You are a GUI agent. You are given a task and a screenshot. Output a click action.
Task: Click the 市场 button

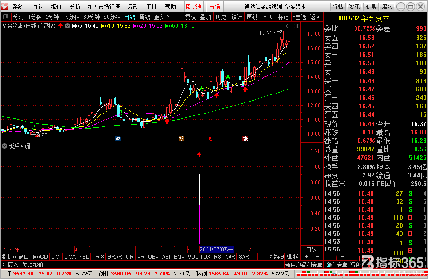(x=215, y=7)
